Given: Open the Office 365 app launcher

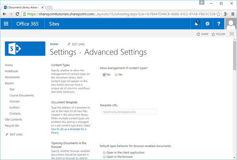Looking at the screenshot, I should [x=6, y=24].
